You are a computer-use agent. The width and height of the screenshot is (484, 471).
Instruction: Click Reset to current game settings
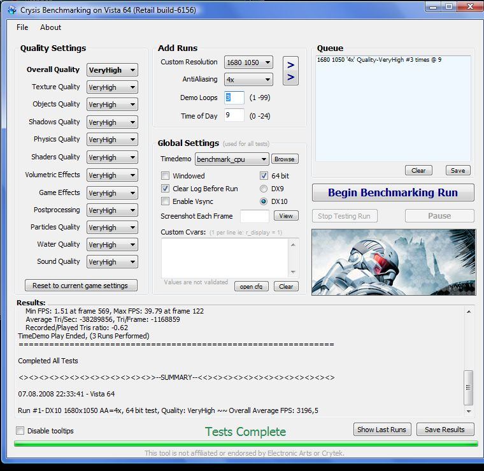coord(81,286)
